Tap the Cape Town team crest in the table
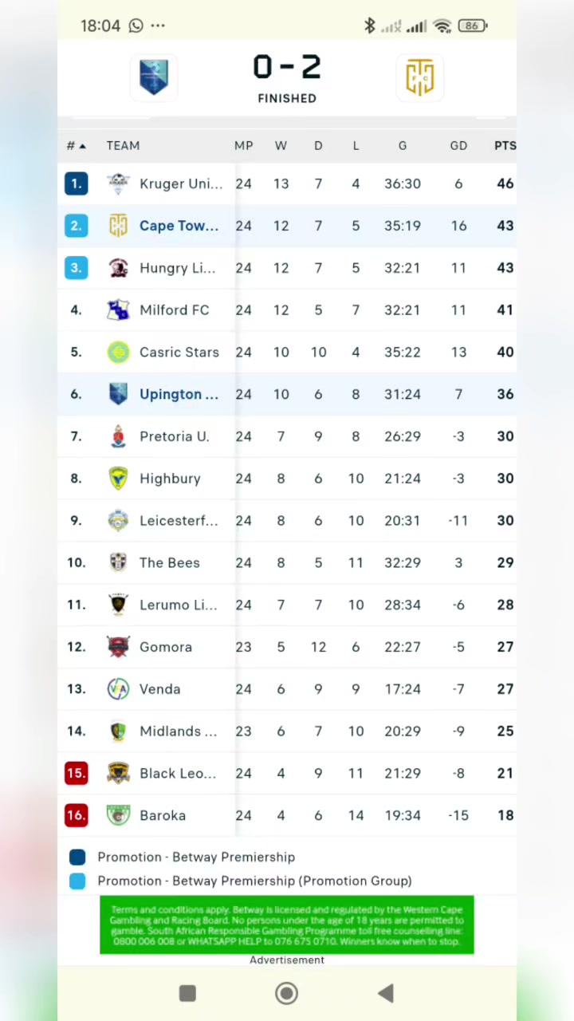The width and height of the screenshot is (574, 1021). click(x=118, y=226)
